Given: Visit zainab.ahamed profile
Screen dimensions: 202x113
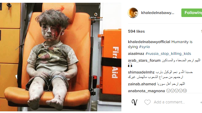Looking at the screenshot, I should click(x=142, y=84).
